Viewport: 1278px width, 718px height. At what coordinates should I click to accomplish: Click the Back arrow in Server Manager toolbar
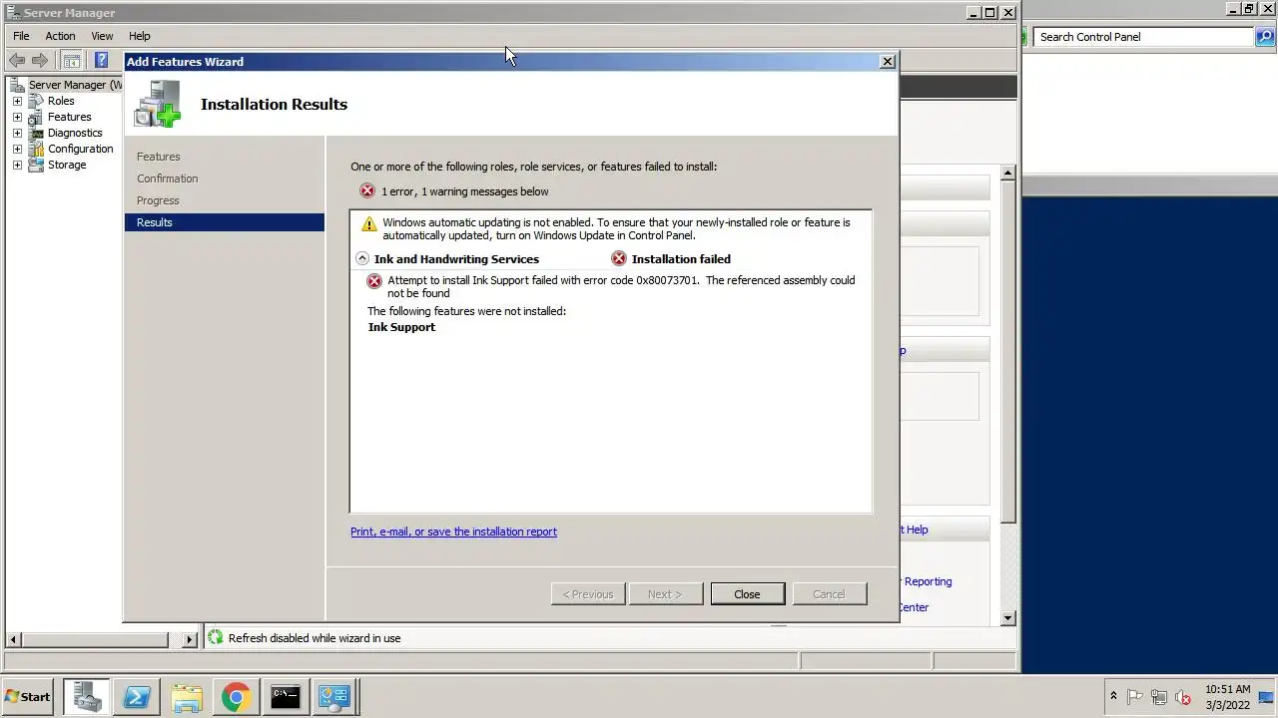coord(17,61)
